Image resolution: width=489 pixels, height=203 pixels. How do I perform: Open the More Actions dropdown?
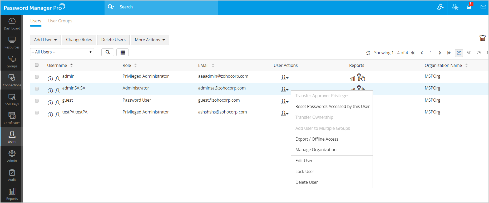[x=150, y=40]
